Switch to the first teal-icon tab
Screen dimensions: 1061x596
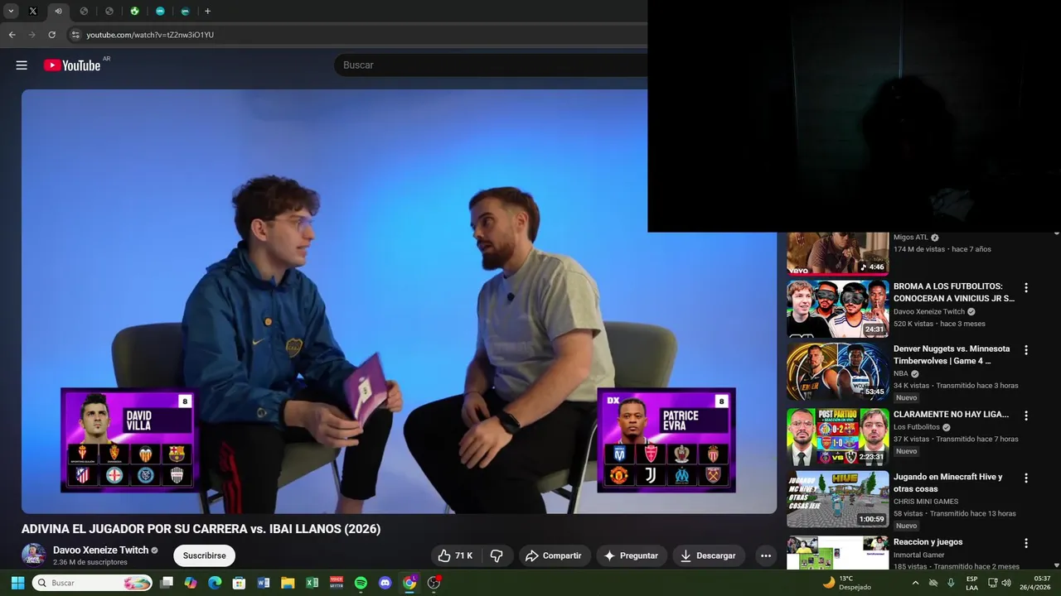click(x=160, y=12)
